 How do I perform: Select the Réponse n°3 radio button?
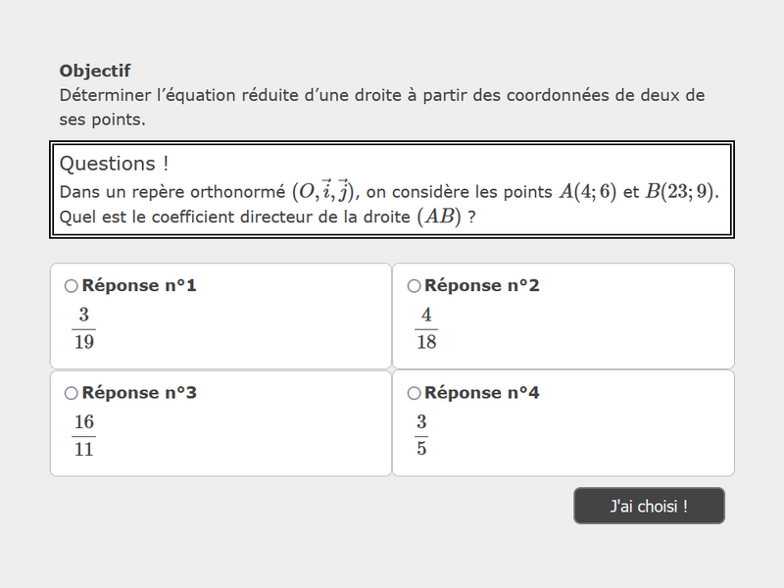tap(71, 393)
